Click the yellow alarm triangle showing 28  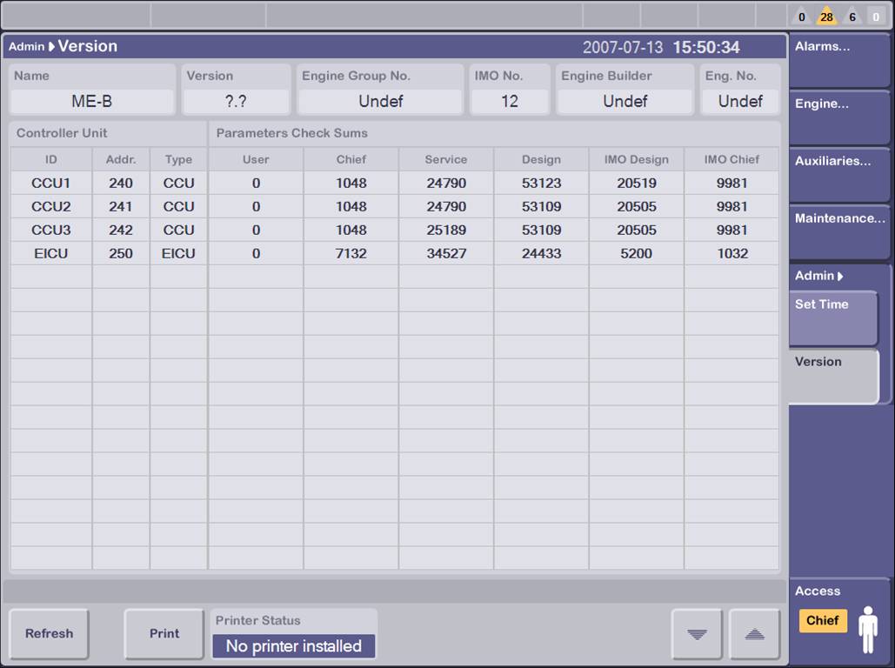pyautogui.click(x=826, y=17)
